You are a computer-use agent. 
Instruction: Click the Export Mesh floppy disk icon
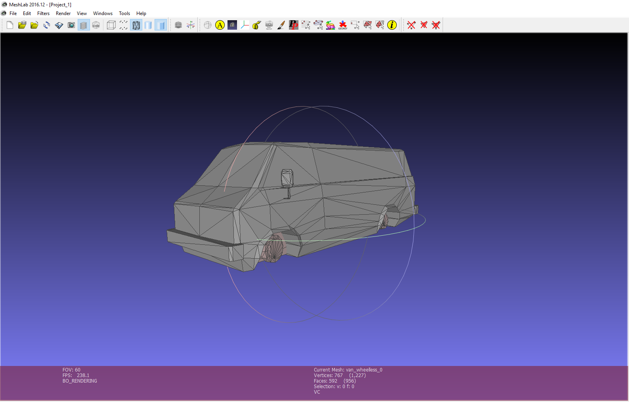click(59, 25)
